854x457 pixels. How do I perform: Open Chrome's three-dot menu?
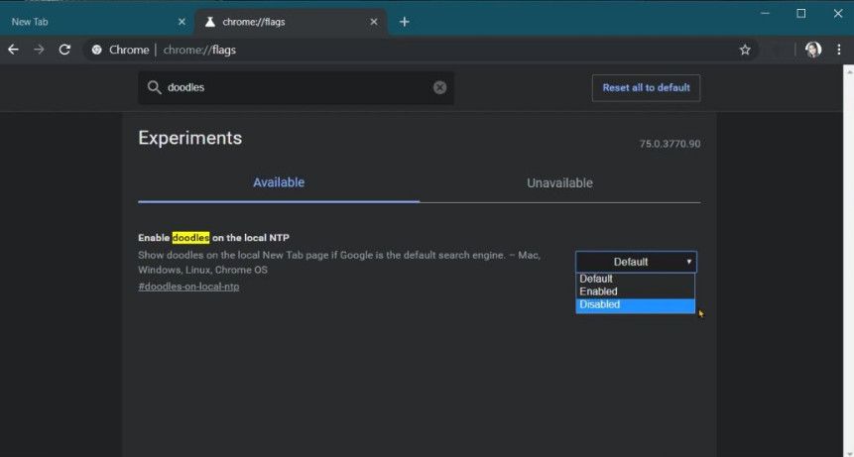[840, 50]
